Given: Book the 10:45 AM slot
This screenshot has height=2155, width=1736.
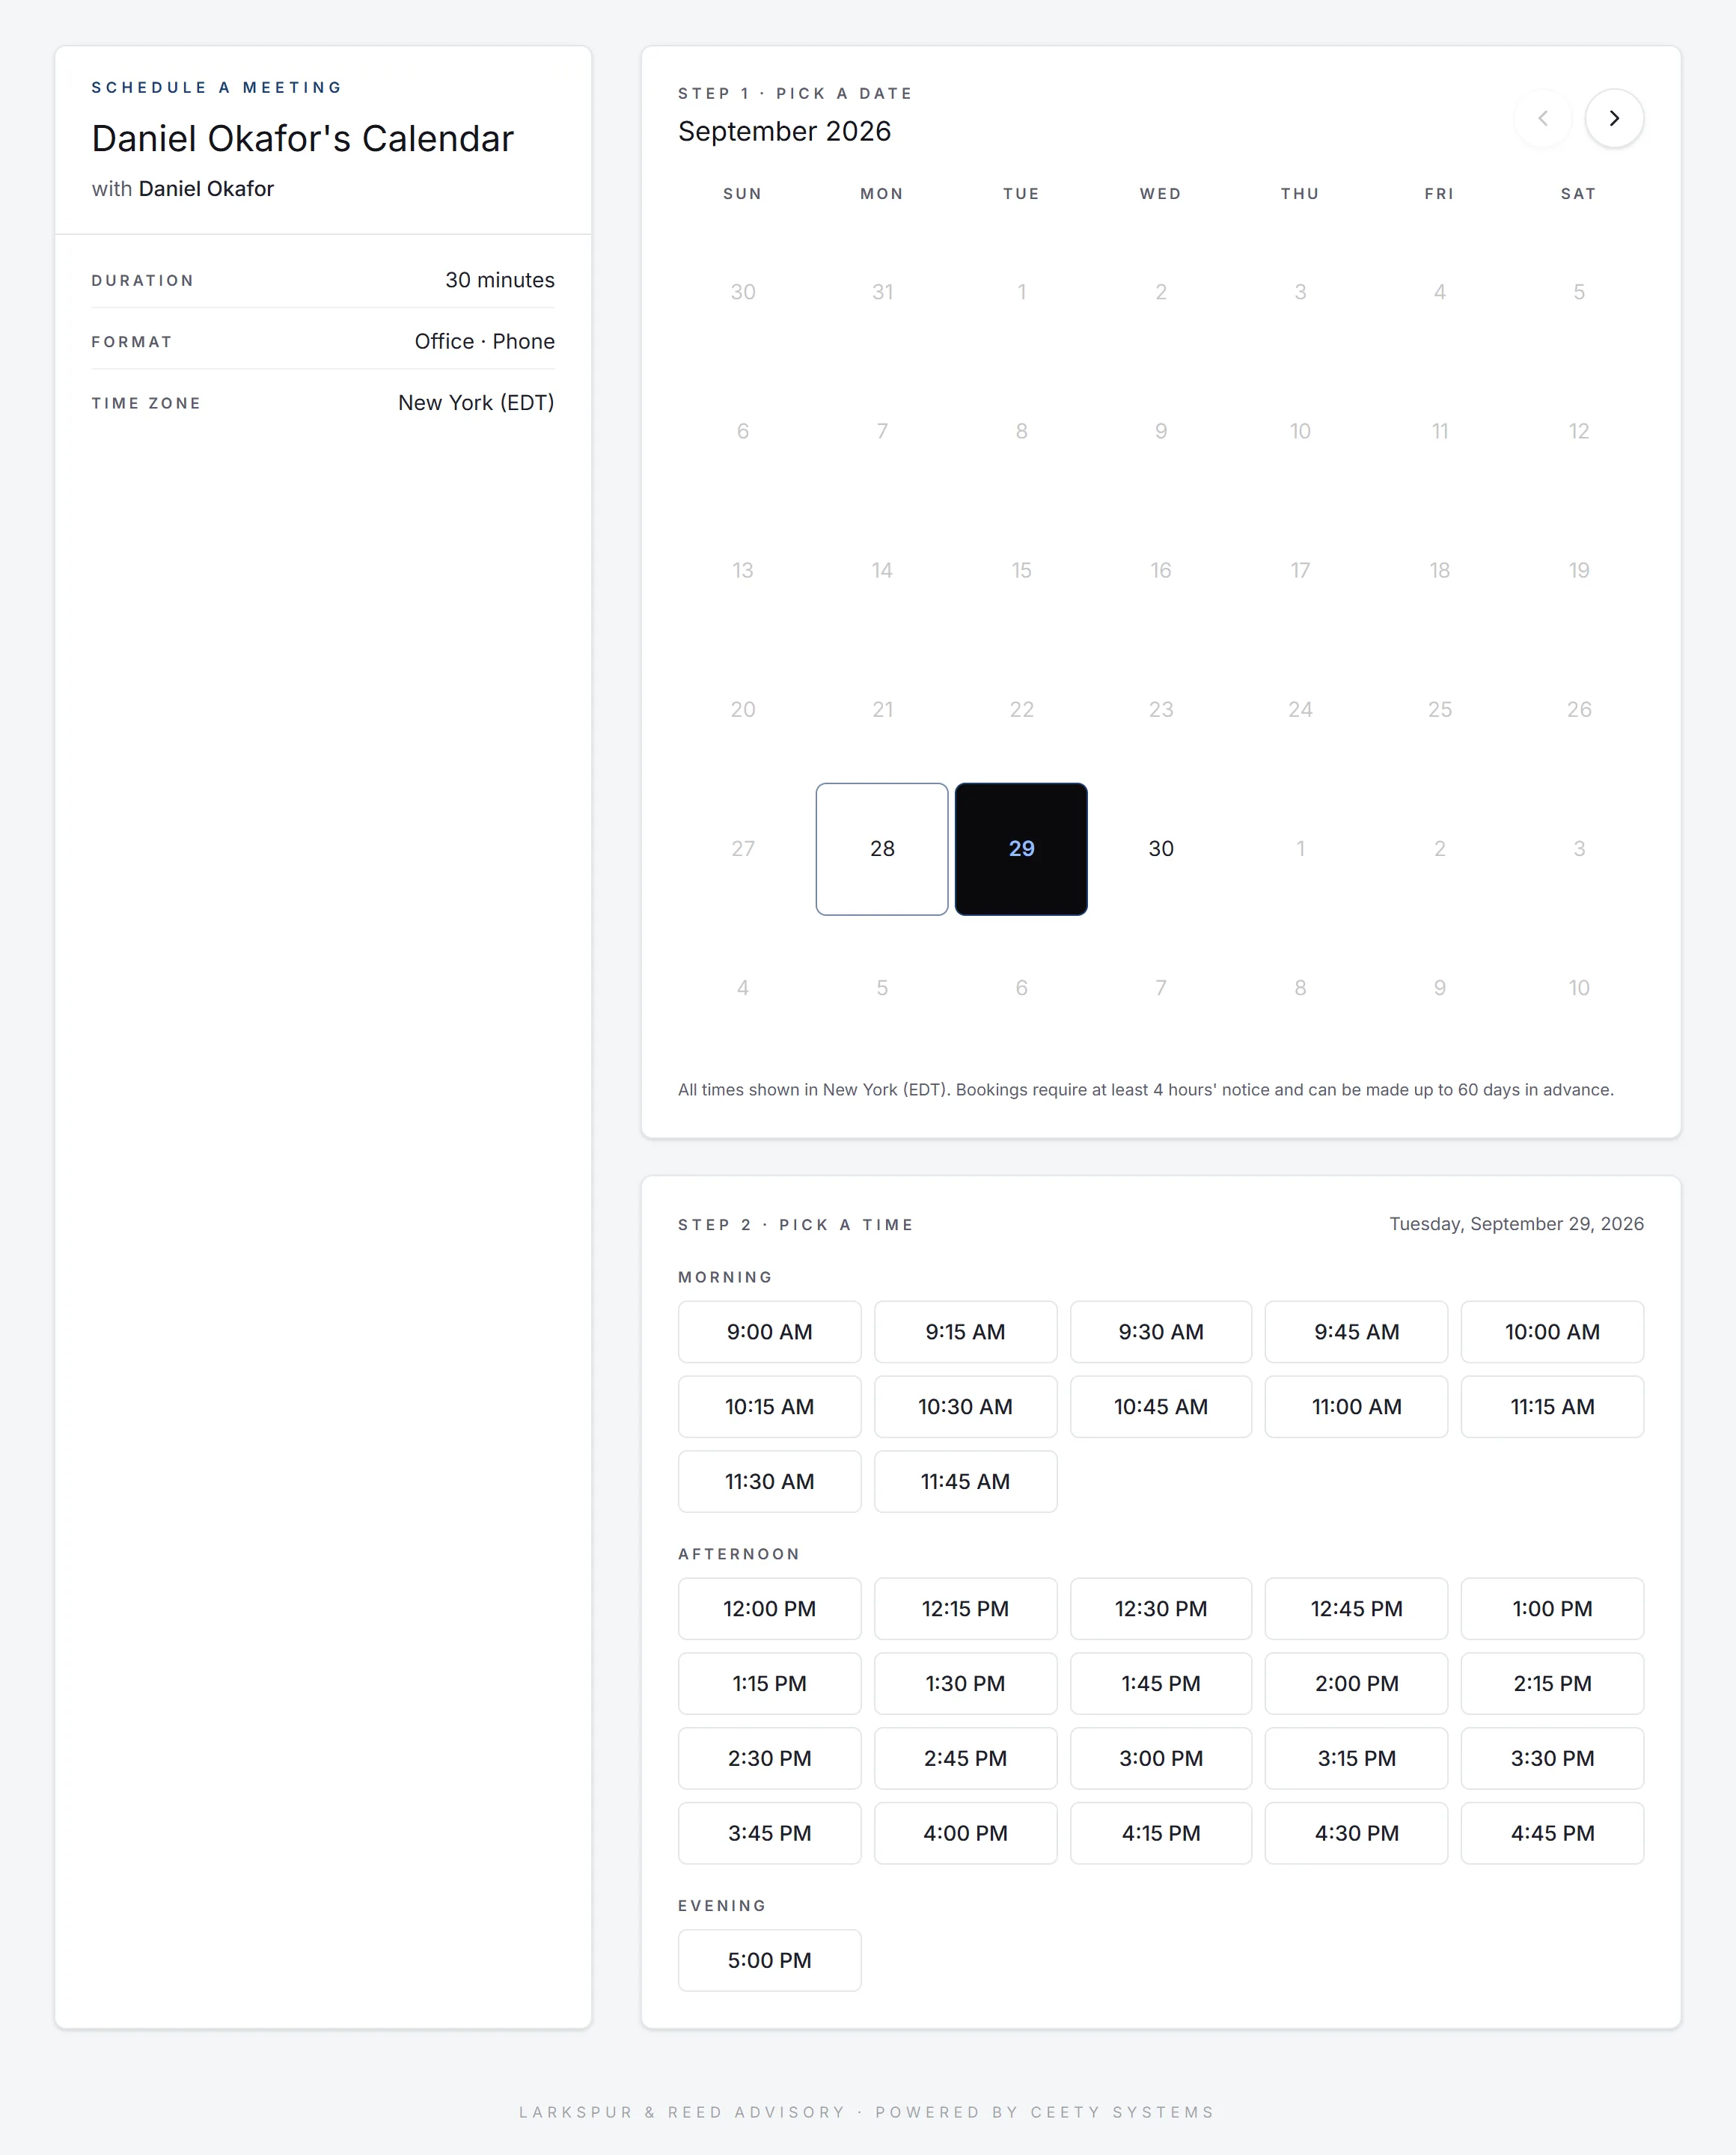Looking at the screenshot, I should [1161, 1407].
